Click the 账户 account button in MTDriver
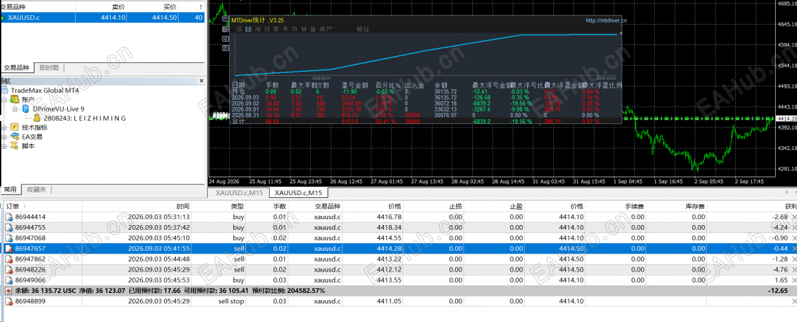The width and height of the screenshot is (797, 322). pos(326,29)
